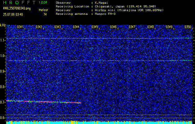Click the Receiving antenna field label
Screen dimensions: 195x124
click(72, 14)
